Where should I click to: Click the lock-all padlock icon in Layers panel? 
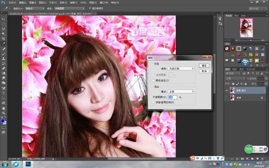pos(246,84)
